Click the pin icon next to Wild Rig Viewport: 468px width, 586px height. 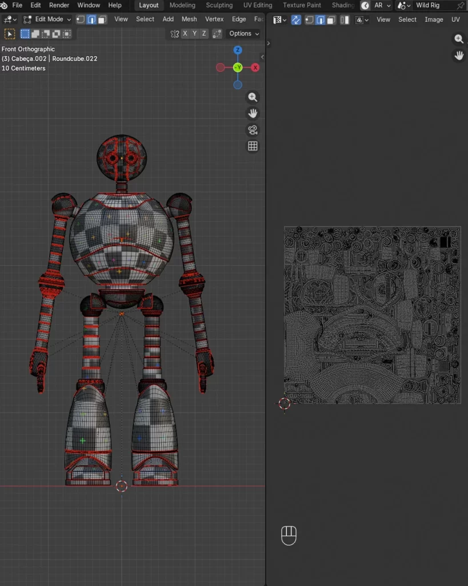pos(461,6)
